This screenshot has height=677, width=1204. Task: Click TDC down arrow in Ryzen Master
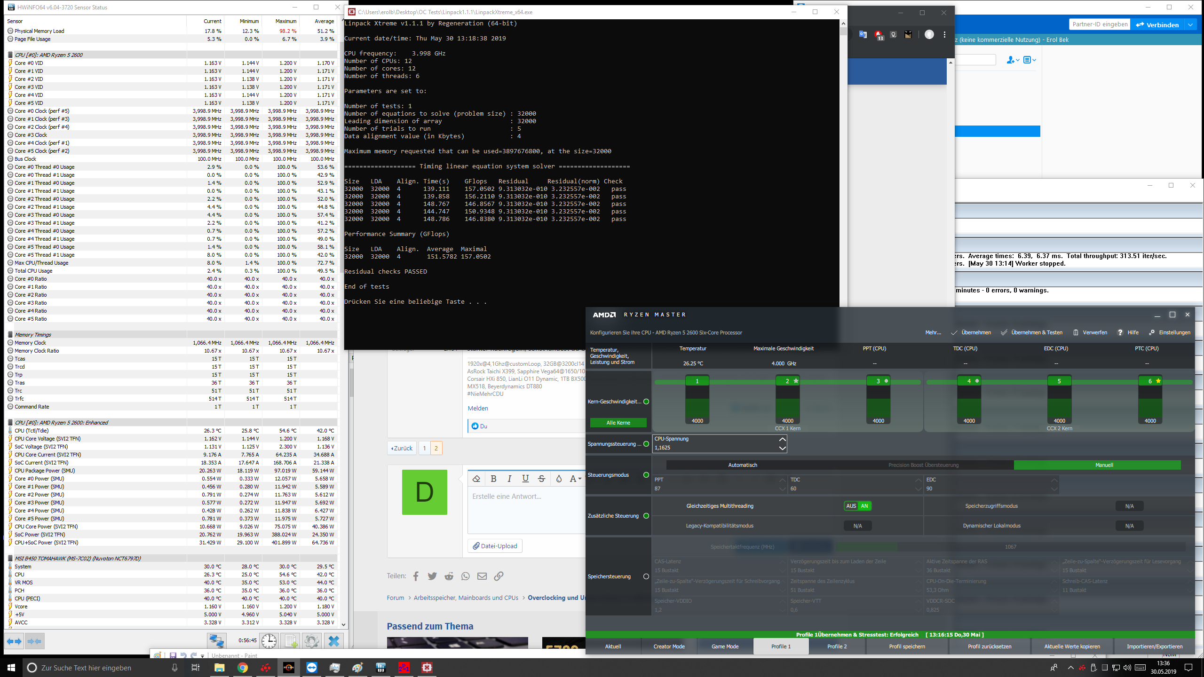pos(919,489)
